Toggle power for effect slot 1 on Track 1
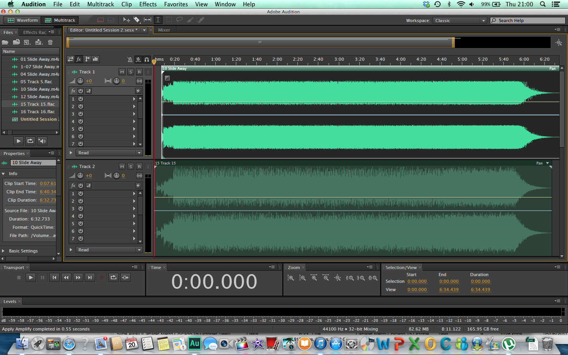Viewport: 568px width, 355px height. 80,99
